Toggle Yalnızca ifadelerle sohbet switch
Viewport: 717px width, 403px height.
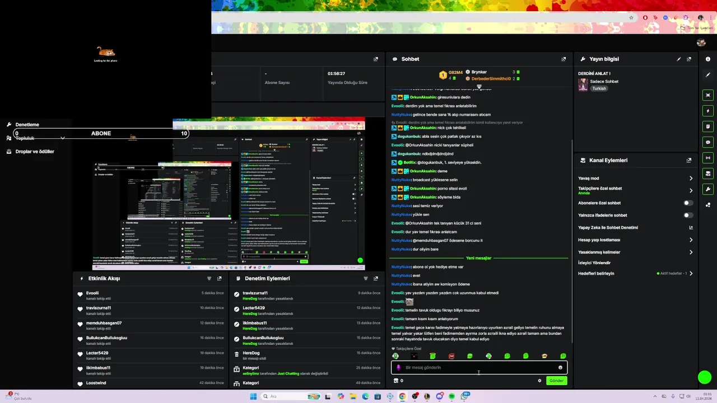pyautogui.click(x=688, y=215)
